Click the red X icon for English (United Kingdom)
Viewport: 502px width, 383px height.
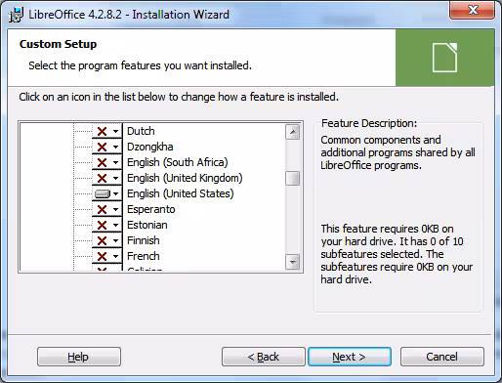tap(102, 178)
